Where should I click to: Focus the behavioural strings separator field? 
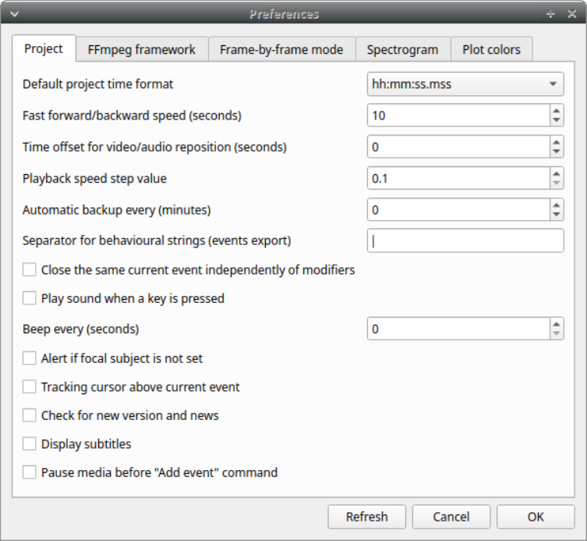(x=465, y=240)
